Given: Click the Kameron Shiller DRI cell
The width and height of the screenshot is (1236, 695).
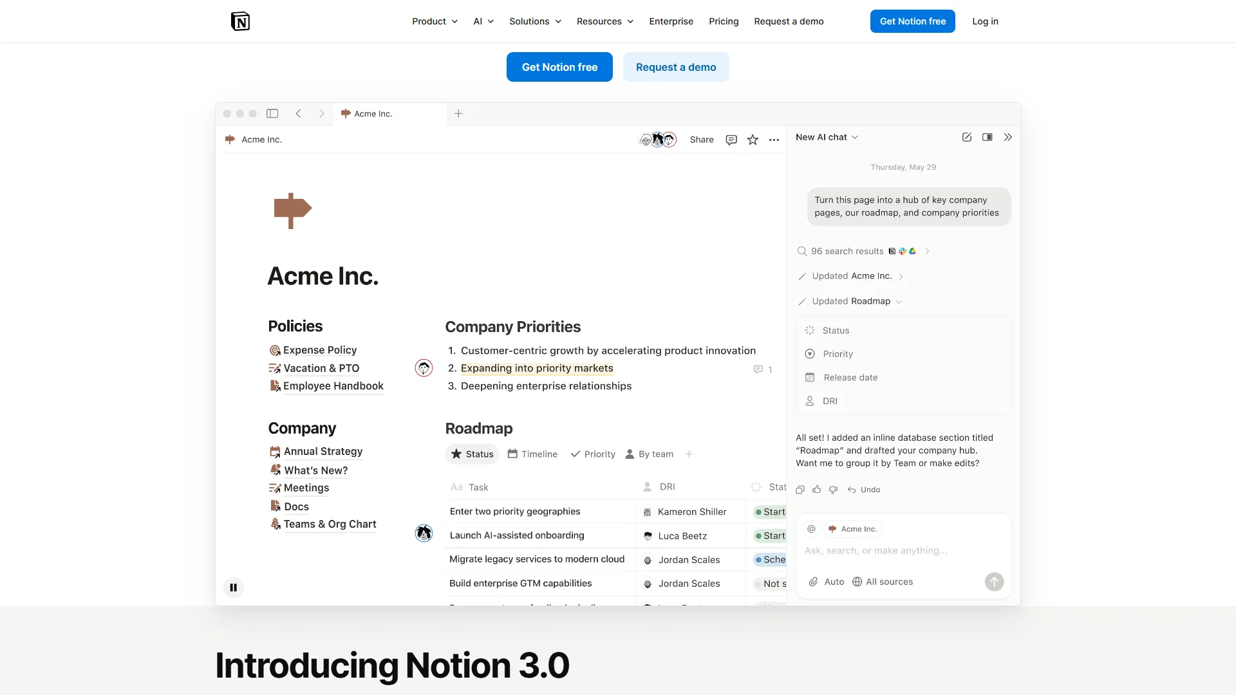Looking at the screenshot, I should coord(691,512).
